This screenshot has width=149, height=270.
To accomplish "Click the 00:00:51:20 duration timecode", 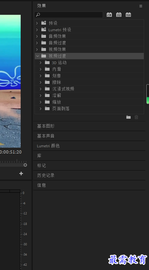I will click(11, 152).
